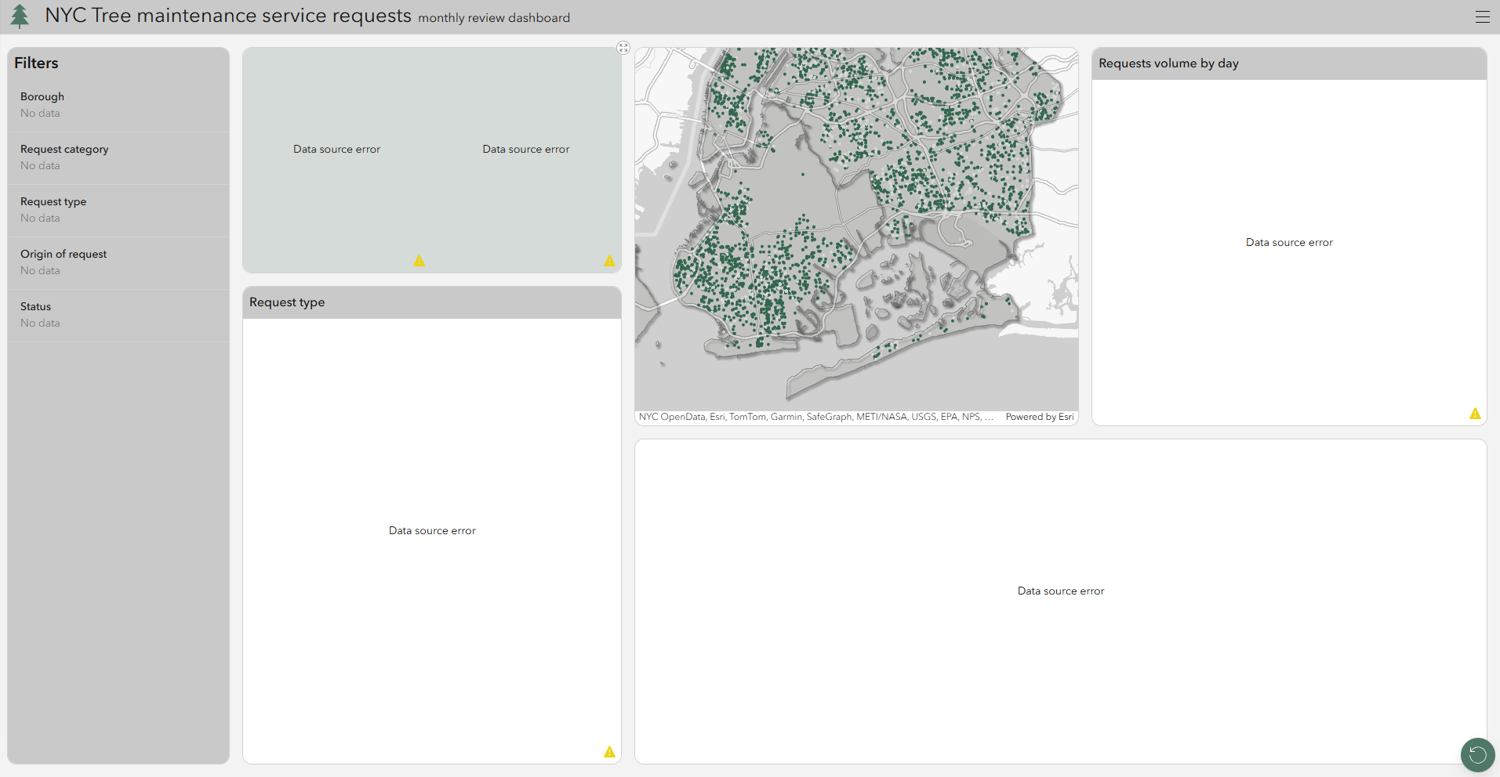The image size is (1500, 777).
Task: Click the warning icon in the Request type panel
Action: point(609,751)
